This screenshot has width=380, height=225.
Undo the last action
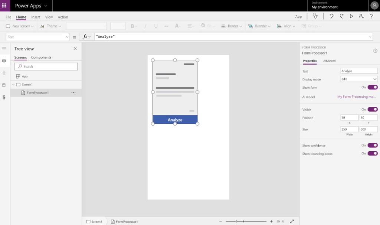tap(331, 16)
